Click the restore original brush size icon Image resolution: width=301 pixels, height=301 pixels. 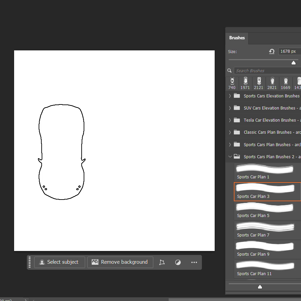(x=272, y=51)
